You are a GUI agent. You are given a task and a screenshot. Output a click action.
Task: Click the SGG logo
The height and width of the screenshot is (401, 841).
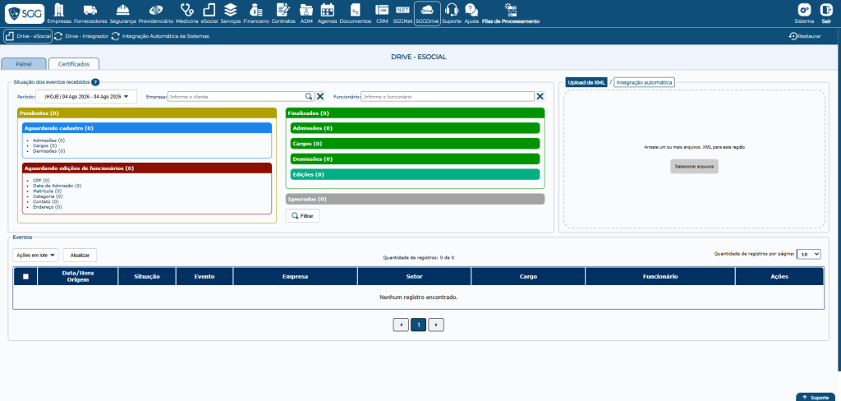(x=25, y=13)
